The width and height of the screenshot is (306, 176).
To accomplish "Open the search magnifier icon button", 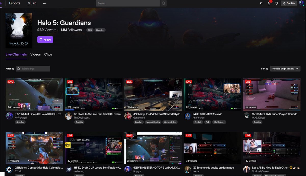I will (164, 3).
